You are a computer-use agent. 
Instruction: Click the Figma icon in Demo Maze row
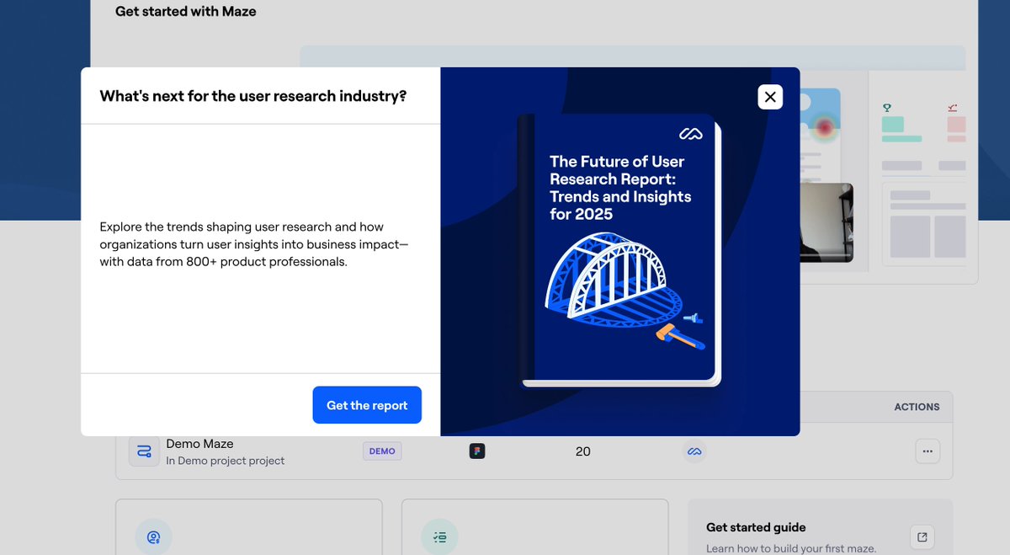click(x=477, y=451)
